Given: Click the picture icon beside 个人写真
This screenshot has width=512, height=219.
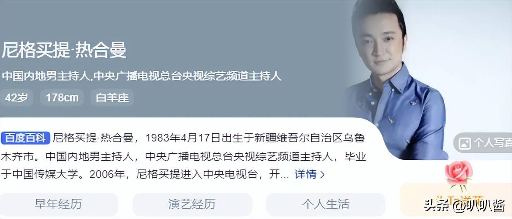Looking at the screenshot, I should click(464, 144).
